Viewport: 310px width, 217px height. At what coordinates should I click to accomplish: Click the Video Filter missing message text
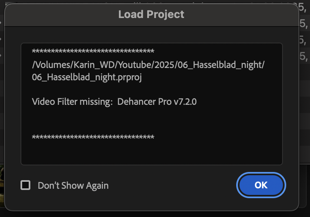tap(73, 102)
